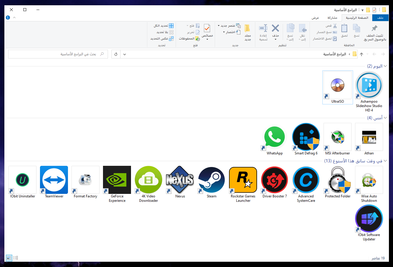Open the File (ملف) tab
The width and height of the screenshot is (393, 267).
(x=380, y=18)
